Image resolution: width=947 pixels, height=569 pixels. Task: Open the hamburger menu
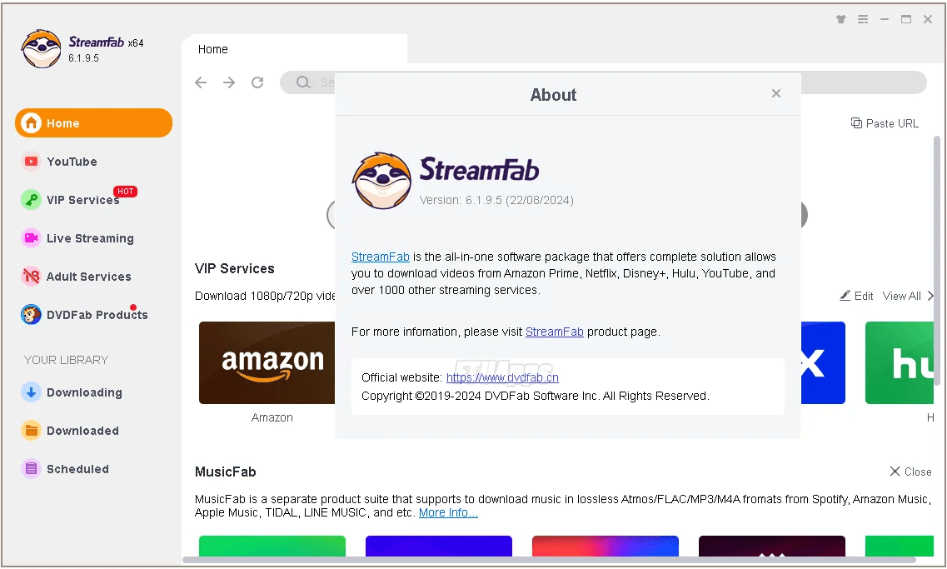pos(863,18)
